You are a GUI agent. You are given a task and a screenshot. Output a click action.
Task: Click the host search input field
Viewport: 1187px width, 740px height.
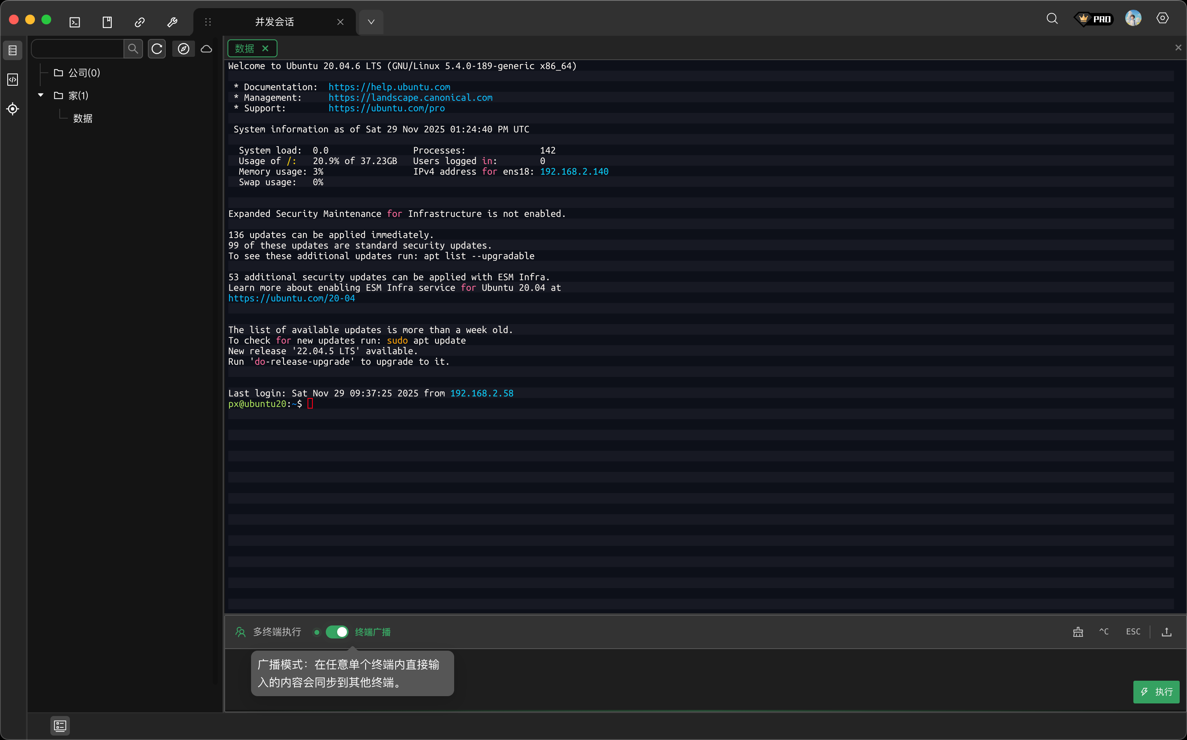click(x=77, y=49)
